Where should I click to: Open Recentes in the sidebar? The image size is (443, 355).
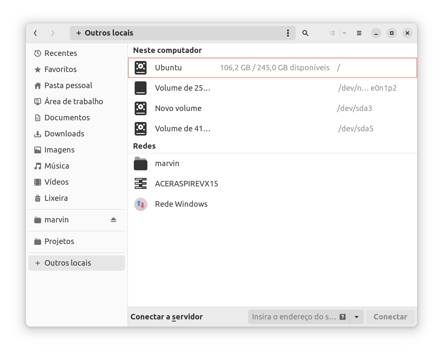click(x=61, y=53)
